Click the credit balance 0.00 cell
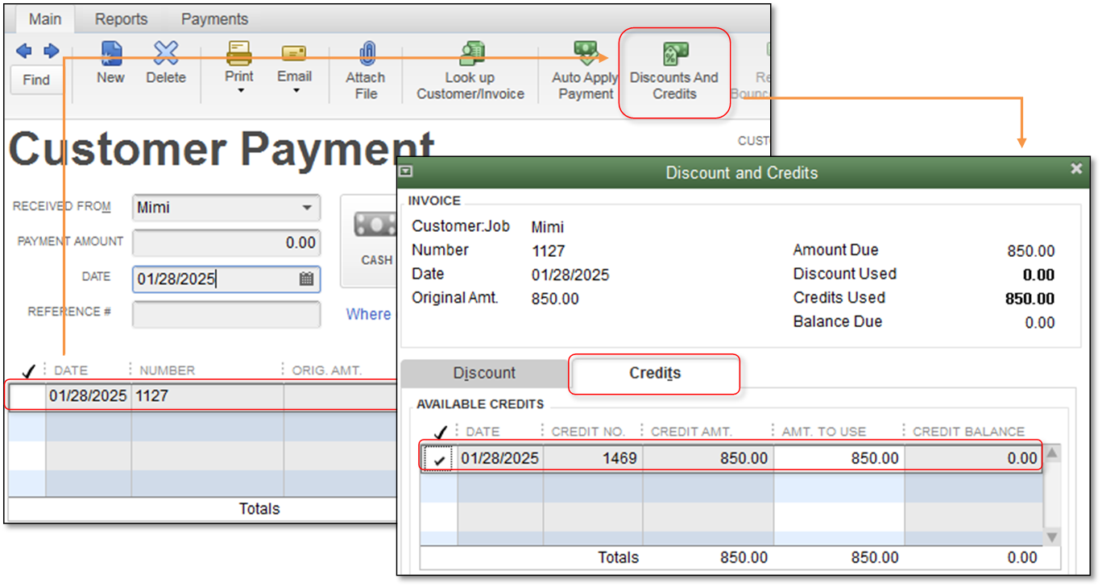Image resolution: width=1102 pixels, height=587 pixels. pos(973,458)
